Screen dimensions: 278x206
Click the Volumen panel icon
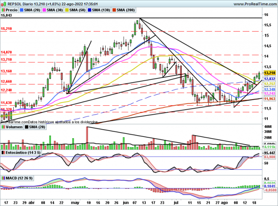click(3, 127)
